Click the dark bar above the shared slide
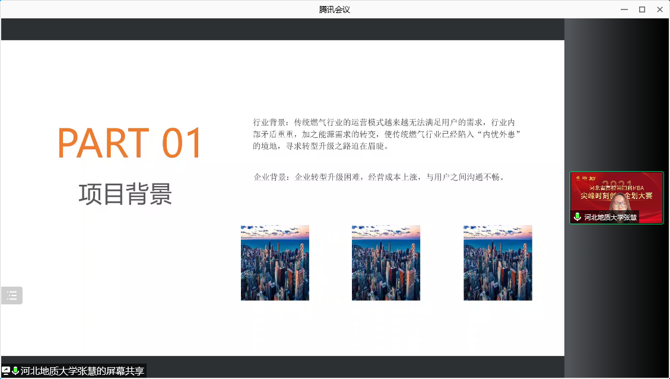The width and height of the screenshot is (670, 379). [x=282, y=29]
